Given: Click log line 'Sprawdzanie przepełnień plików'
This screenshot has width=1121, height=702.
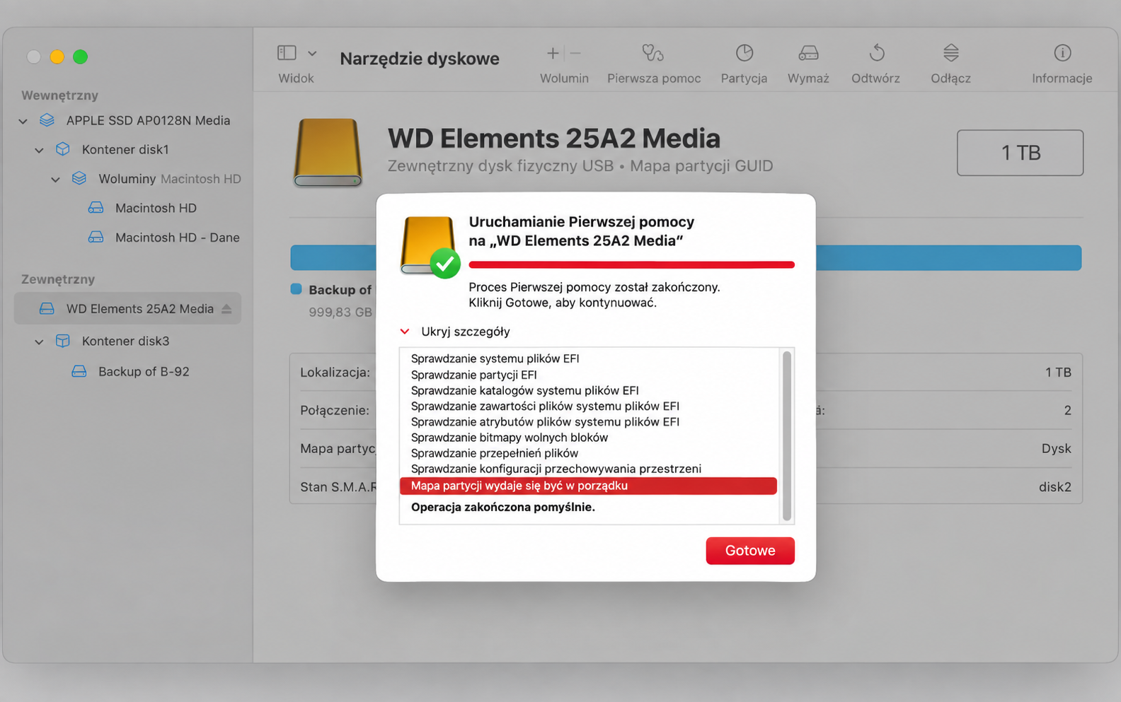Looking at the screenshot, I should [x=495, y=452].
